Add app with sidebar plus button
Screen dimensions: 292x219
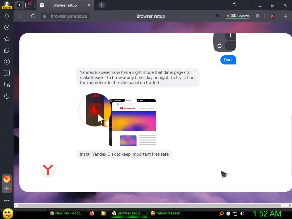point(7,188)
